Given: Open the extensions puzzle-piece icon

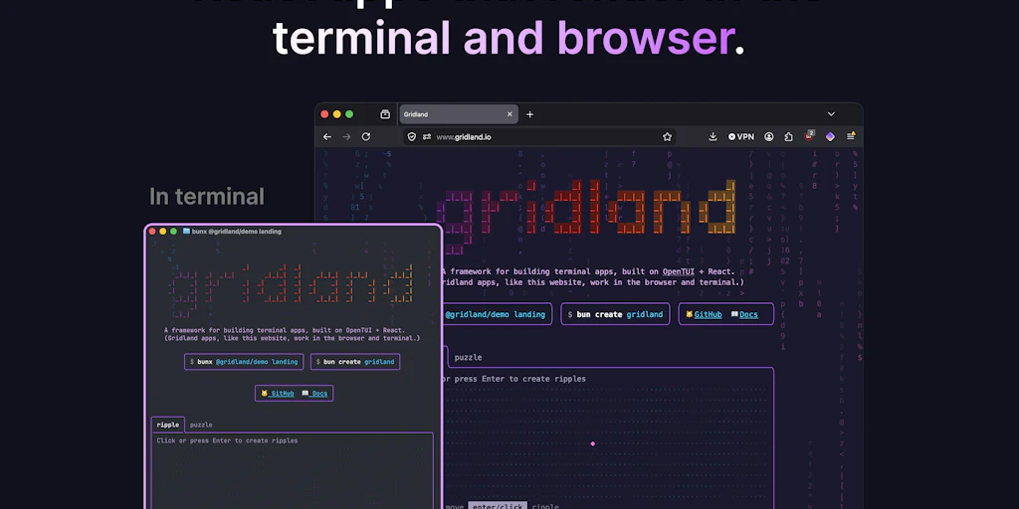Looking at the screenshot, I should 788,137.
